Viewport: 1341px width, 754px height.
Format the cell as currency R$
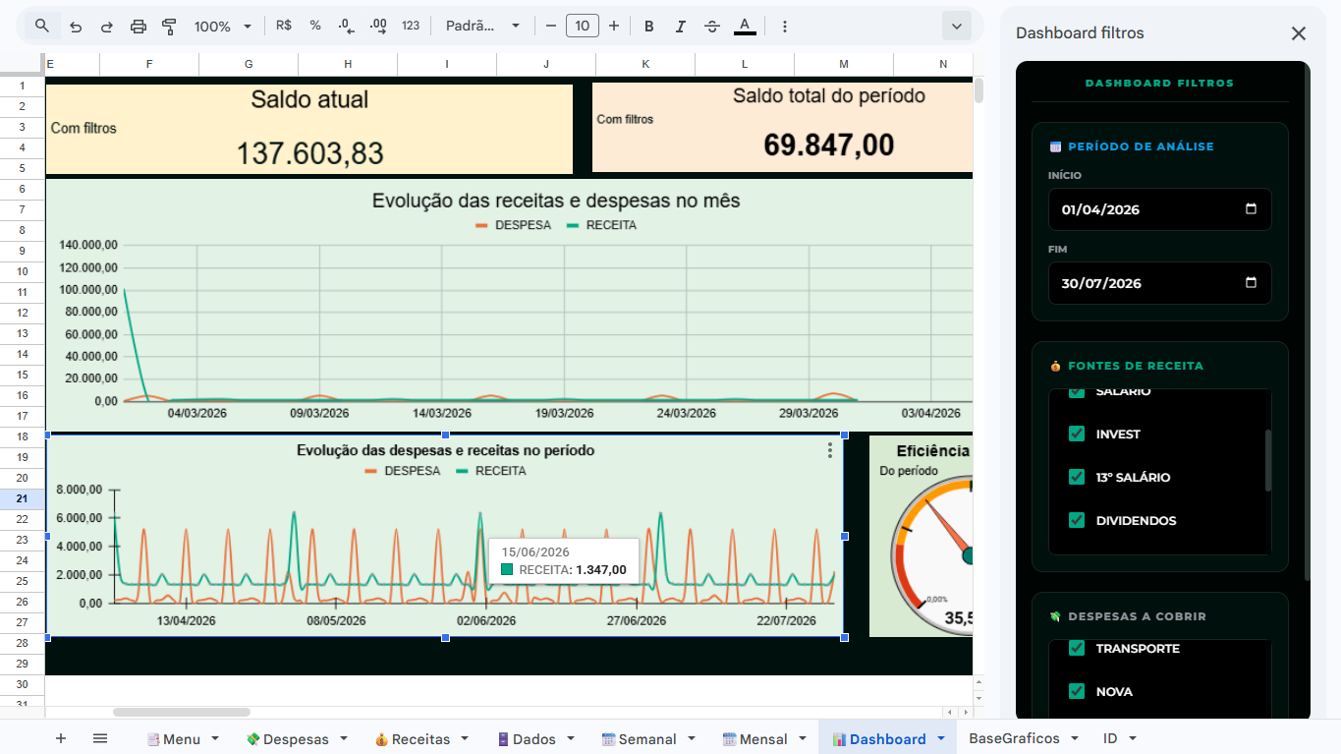284,27
